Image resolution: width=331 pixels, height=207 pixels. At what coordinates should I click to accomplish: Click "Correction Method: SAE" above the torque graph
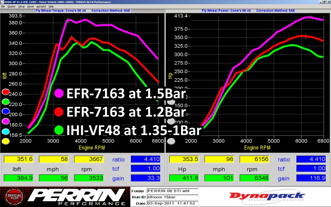click(x=111, y=11)
